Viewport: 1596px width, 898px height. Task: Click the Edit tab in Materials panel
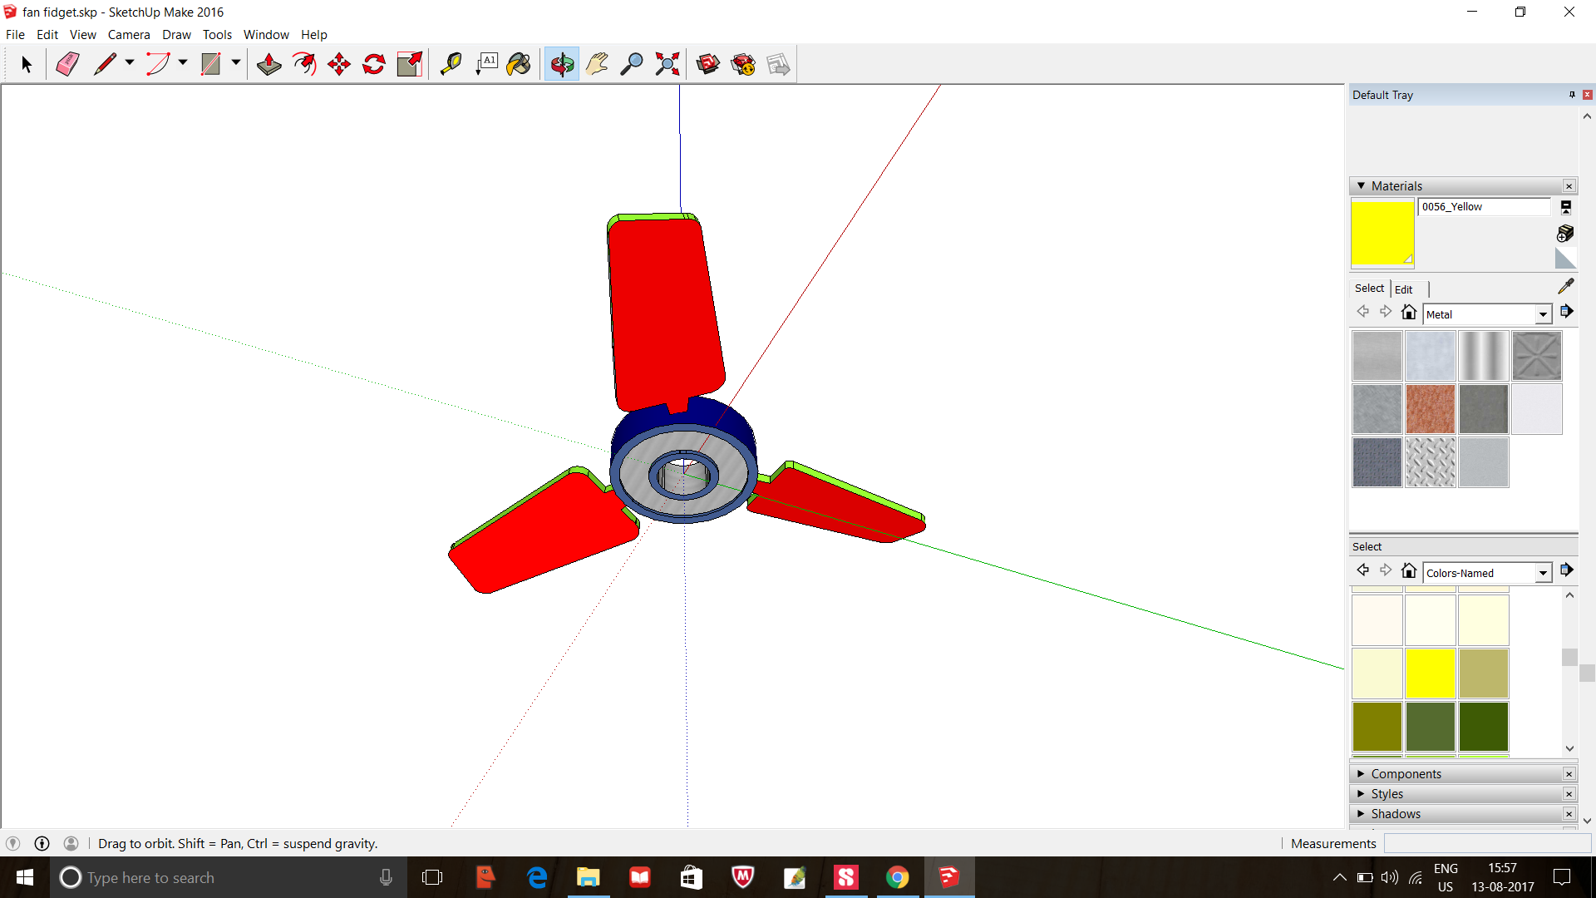(1404, 289)
